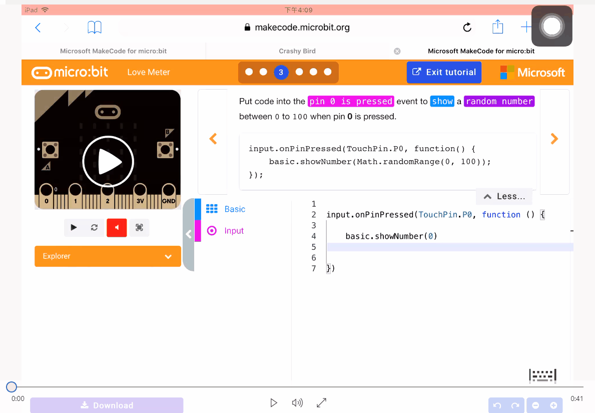Reload the makecode.microbit.org page
Screen dimensions: 595x413
click(x=467, y=28)
